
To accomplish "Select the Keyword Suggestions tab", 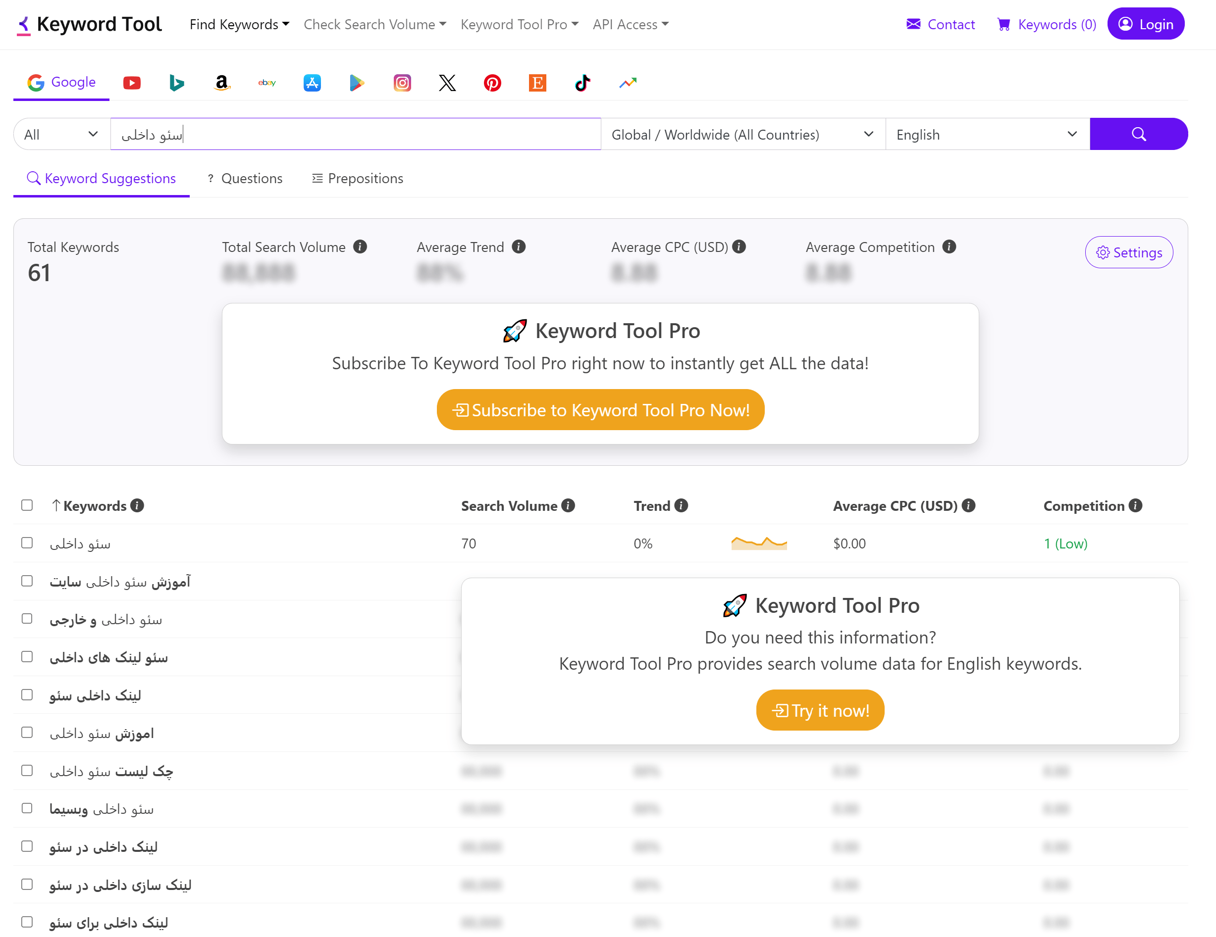I will [x=102, y=179].
